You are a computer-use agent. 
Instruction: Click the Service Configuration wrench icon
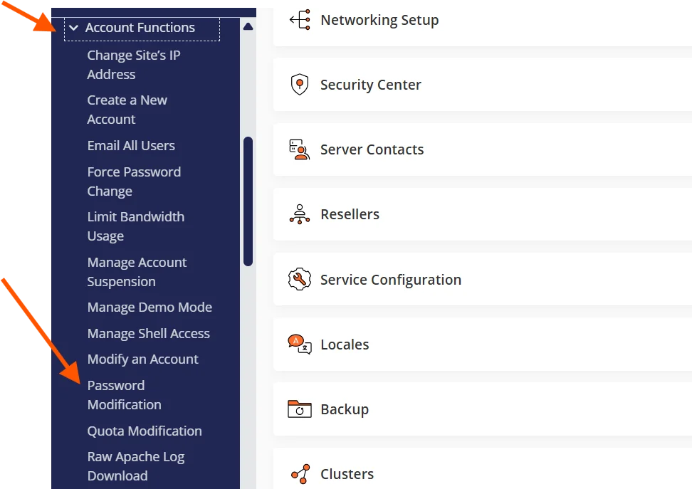click(x=300, y=279)
